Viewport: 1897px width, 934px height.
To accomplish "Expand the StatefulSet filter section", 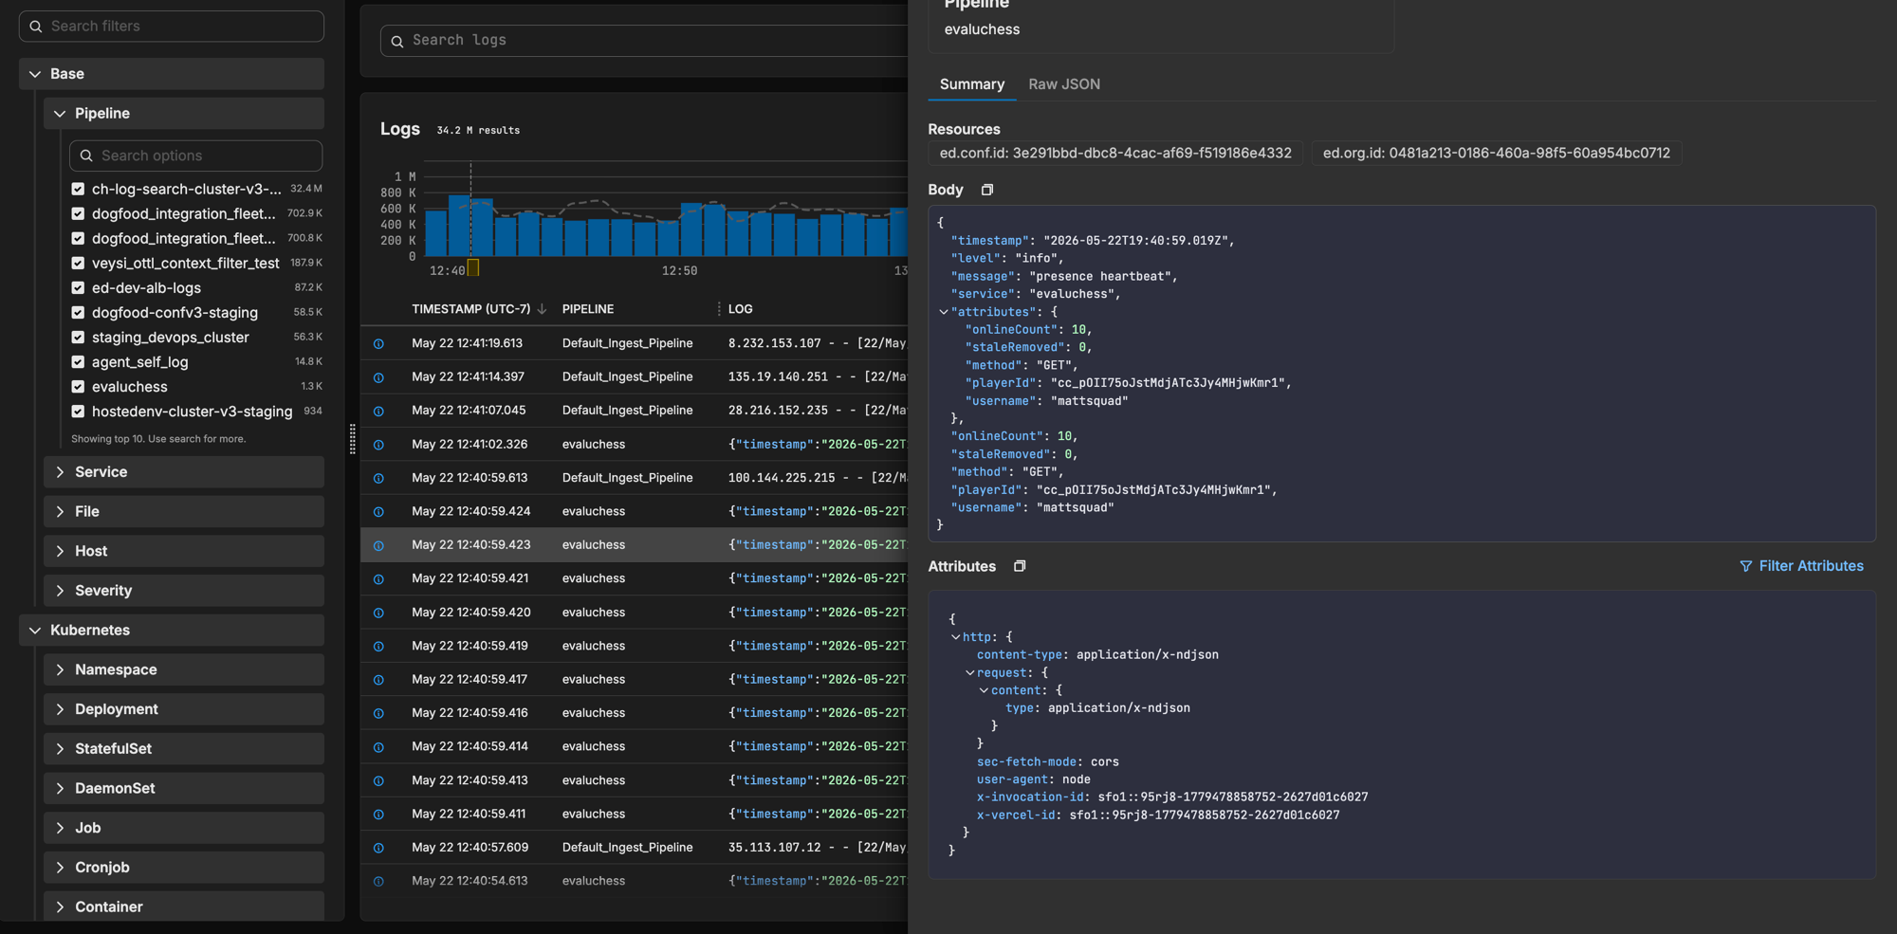I will click(184, 749).
